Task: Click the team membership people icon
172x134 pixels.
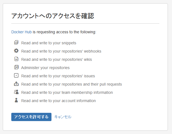Action: pyautogui.click(x=16, y=92)
